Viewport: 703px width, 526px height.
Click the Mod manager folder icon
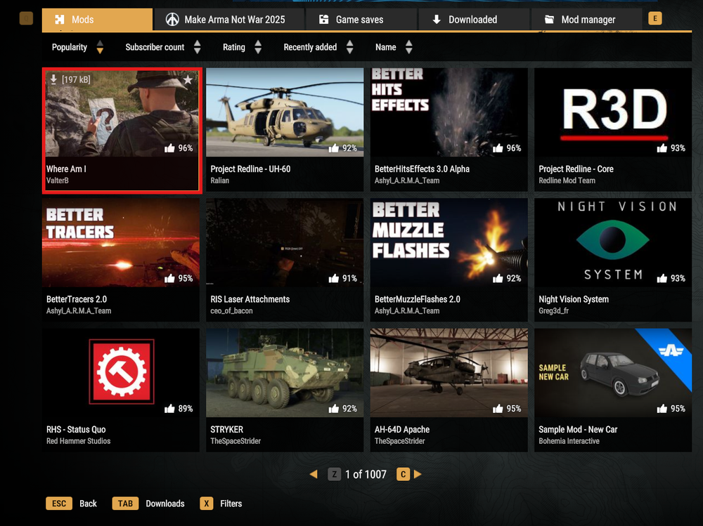(x=549, y=19)
